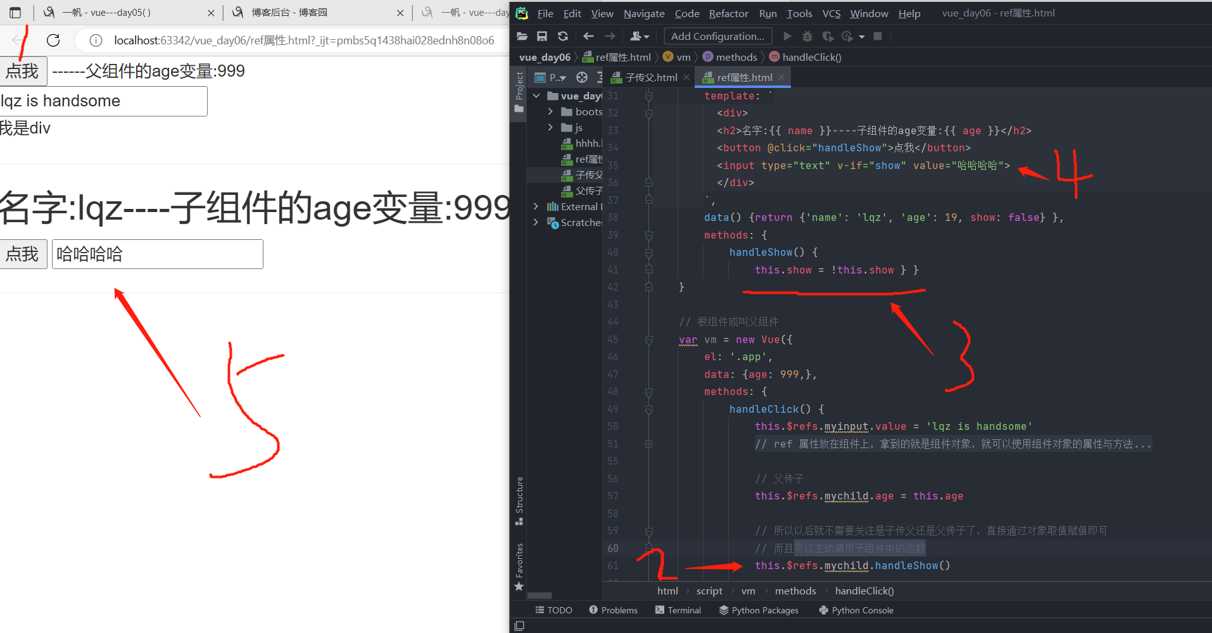This screenshot has height=633, width=1212.
Task: Open the TODO tool window
Action: click(554, 610)
